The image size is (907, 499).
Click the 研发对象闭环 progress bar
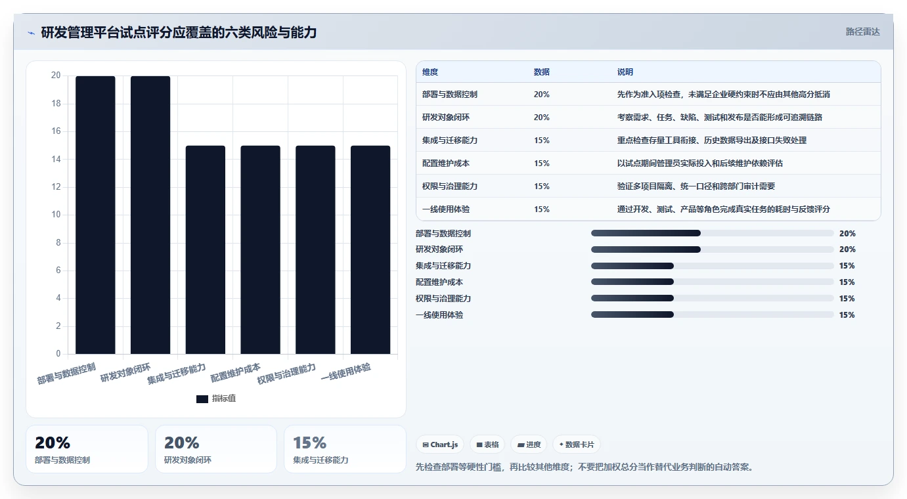pos(712,249)
